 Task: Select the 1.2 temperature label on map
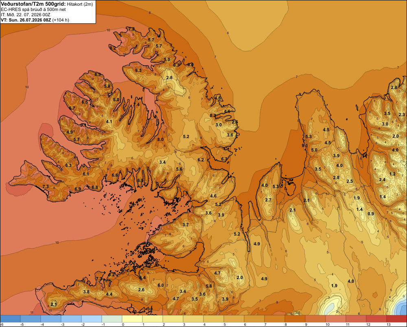[x=392, y=174]
